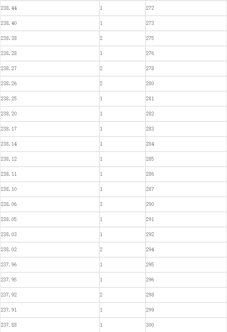Select the last row score 237.88
Image resolution: width=227 pixels, height=332 pixels.
coord(50,325)
